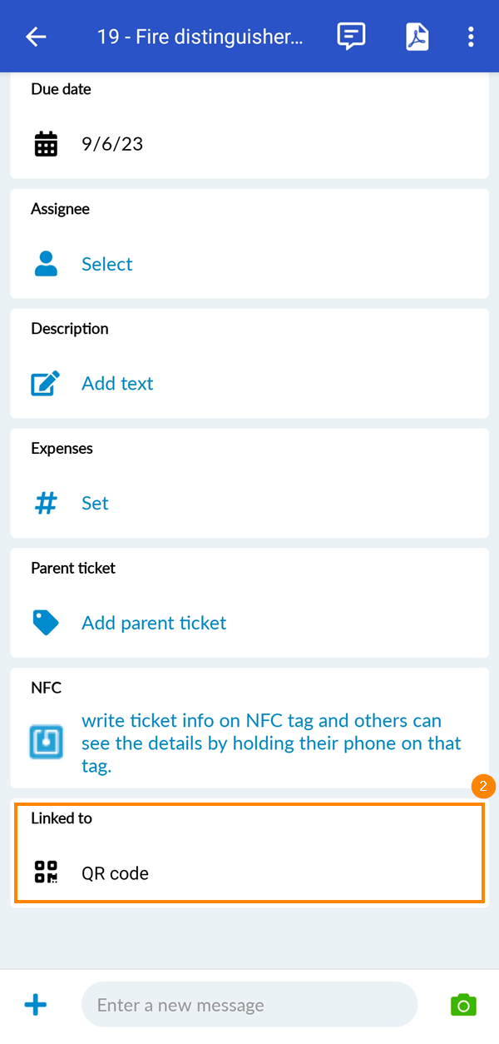
Task: Tap the QR code icon
Action: [x=46, y=872]
